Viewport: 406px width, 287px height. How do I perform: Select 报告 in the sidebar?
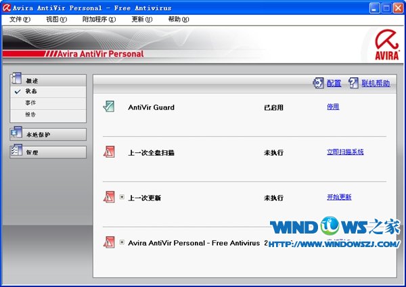pyautogui.click(x=31, y=114)
